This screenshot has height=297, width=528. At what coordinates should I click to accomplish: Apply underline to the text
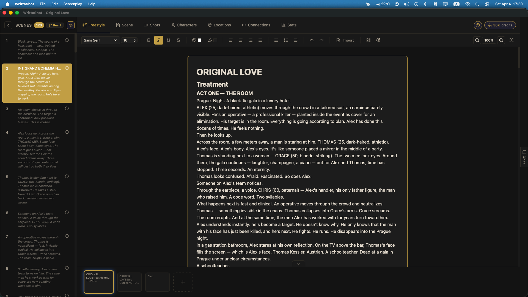coord(169,40)
